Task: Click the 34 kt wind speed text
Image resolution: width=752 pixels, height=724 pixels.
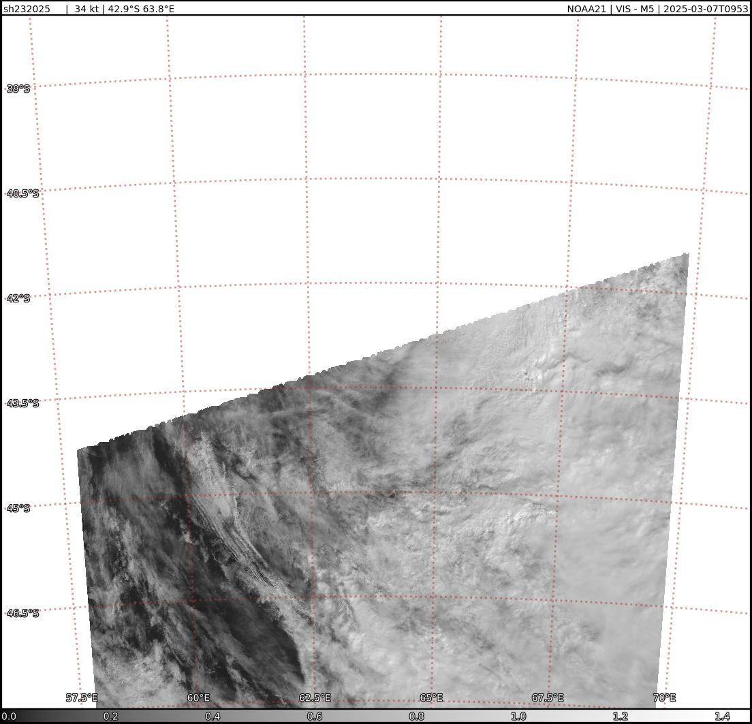Action: click(x=86, y=9)
